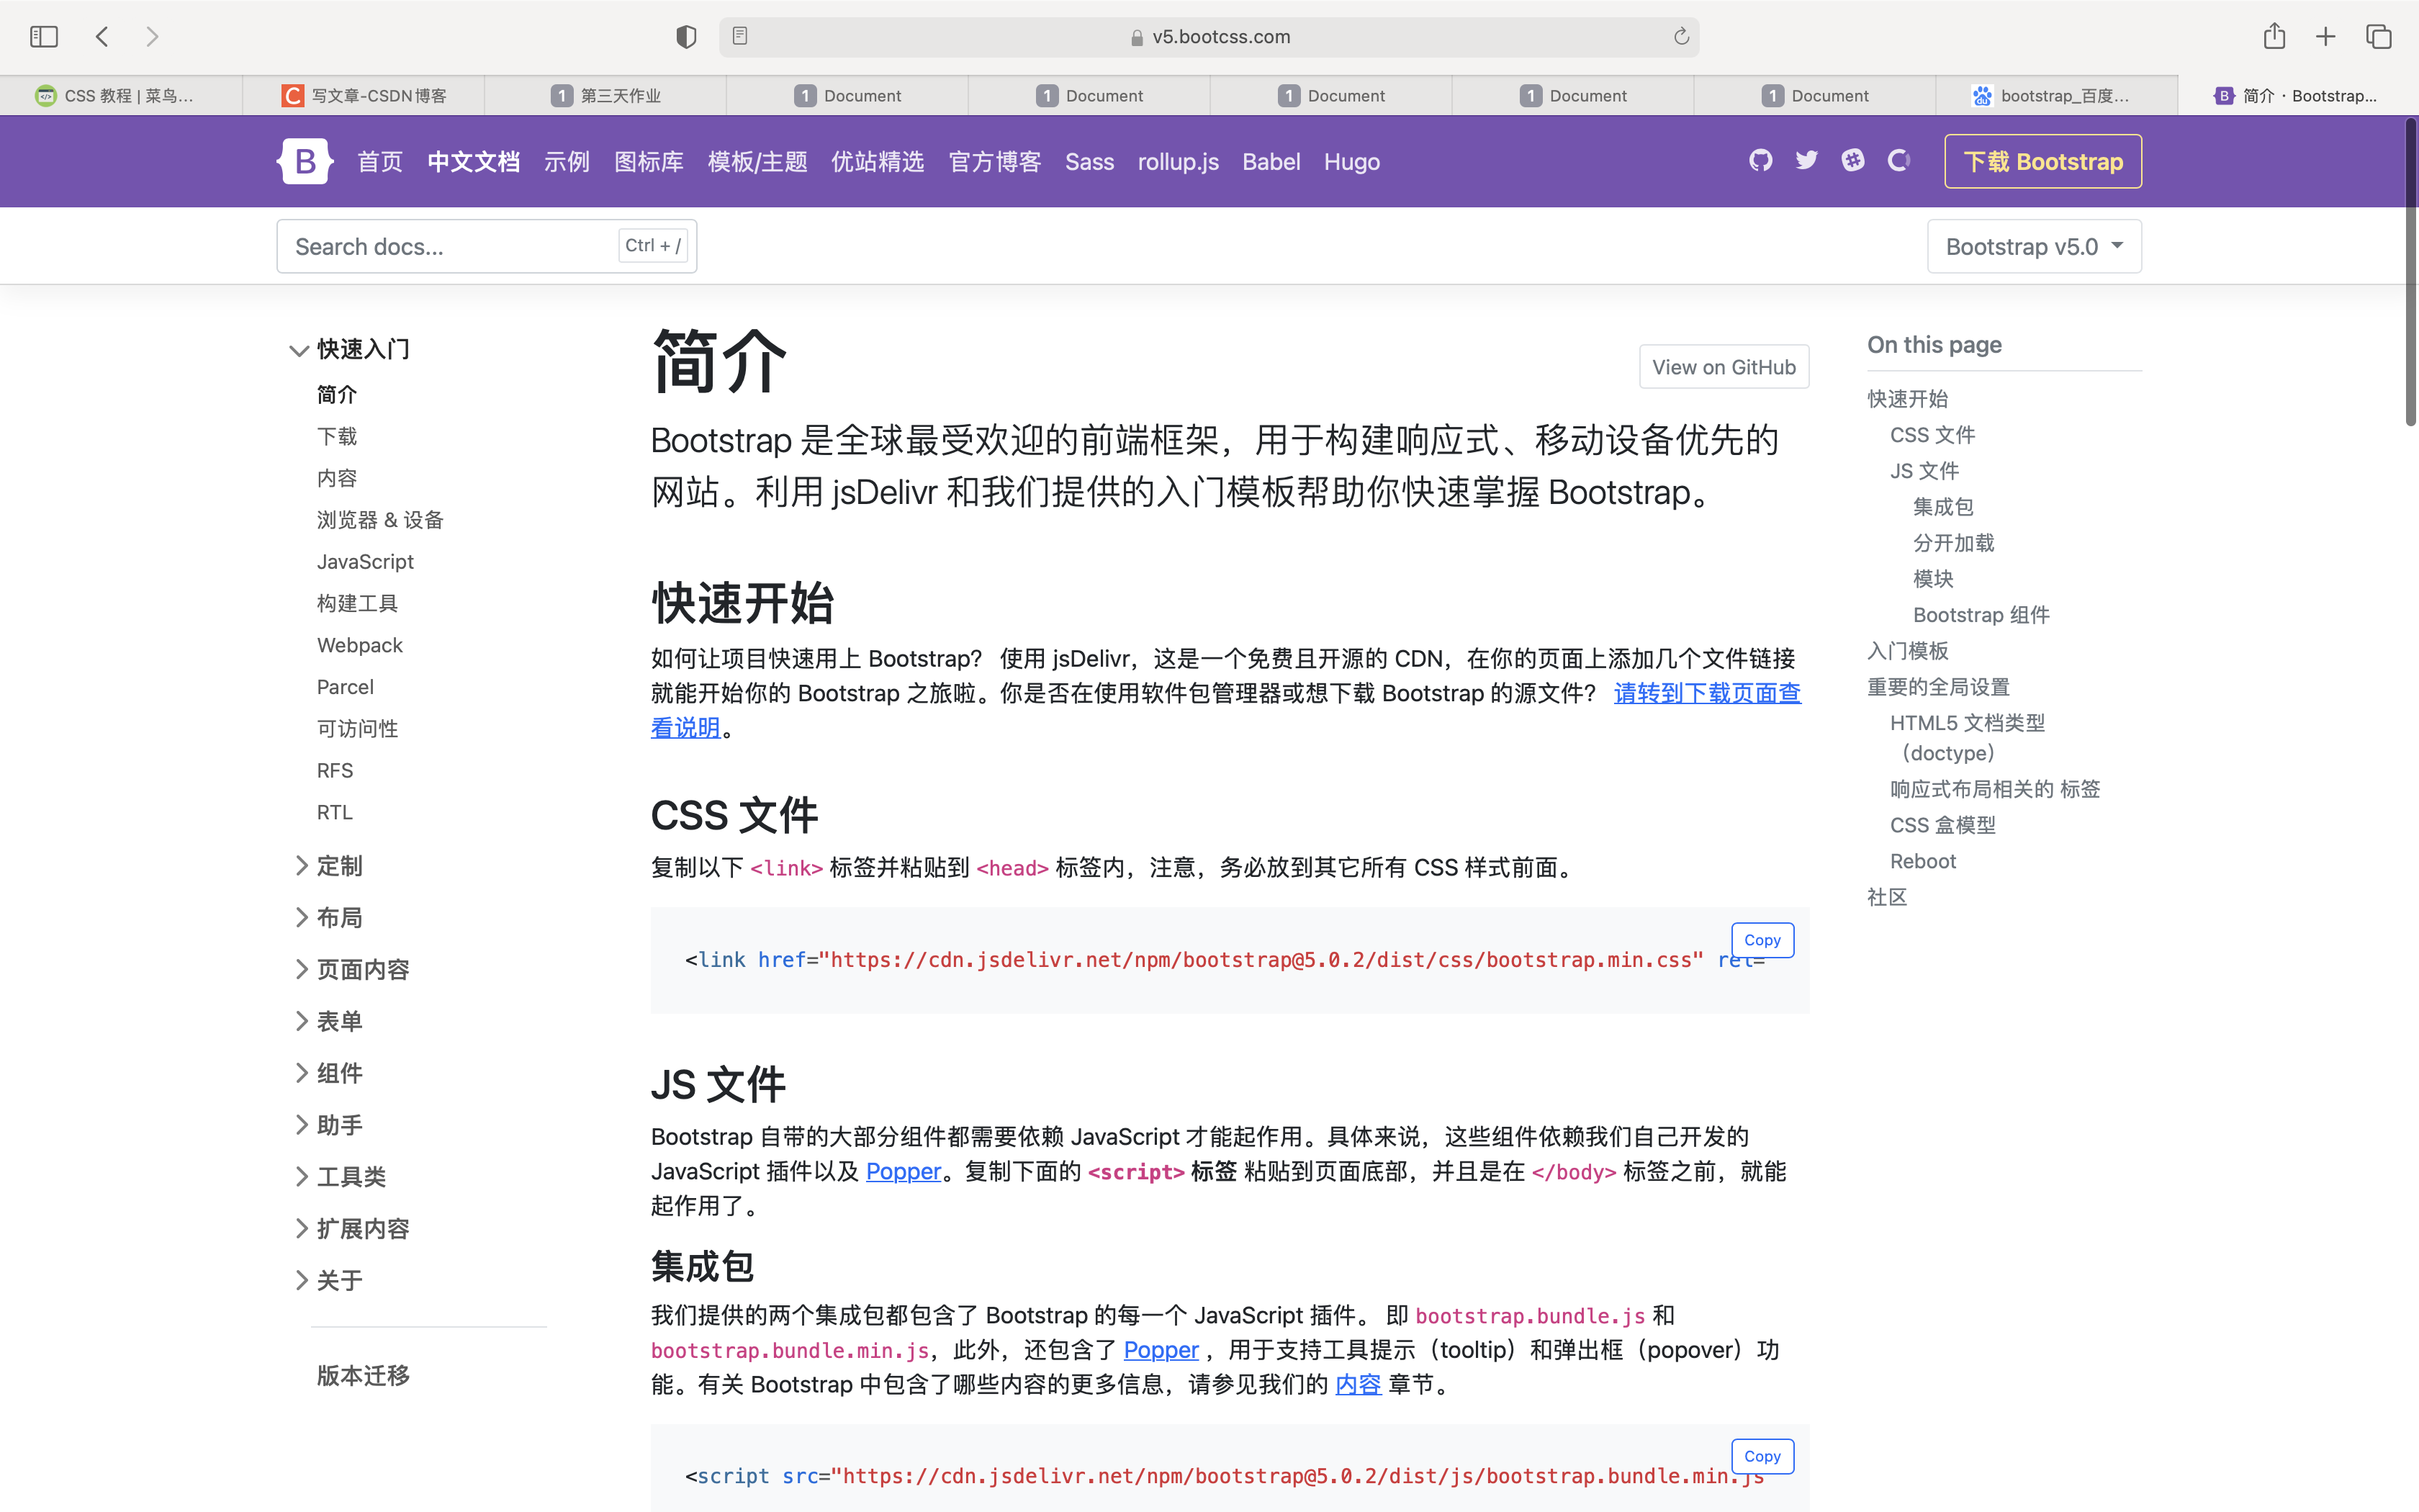
Task: Jump to 集成包 in On this page
Action: [x=1942, y=507]
